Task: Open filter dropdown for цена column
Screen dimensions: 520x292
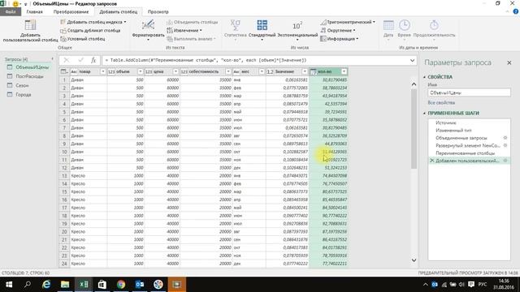Action: [175, 71]
